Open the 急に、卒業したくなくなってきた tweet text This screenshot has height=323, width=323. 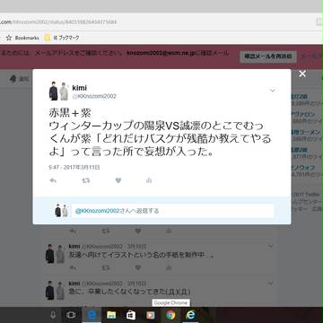(x=129, y=292)
